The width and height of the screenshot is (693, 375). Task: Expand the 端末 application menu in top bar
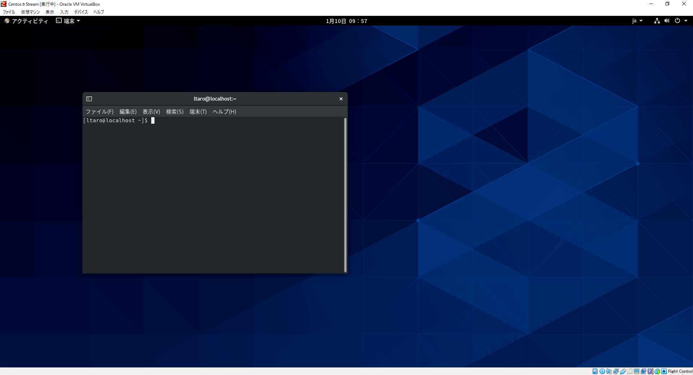coord(68,21)
